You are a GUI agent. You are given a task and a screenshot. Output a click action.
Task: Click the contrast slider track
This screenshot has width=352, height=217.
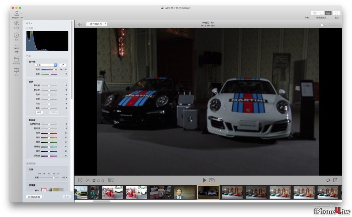click(49, 90)
